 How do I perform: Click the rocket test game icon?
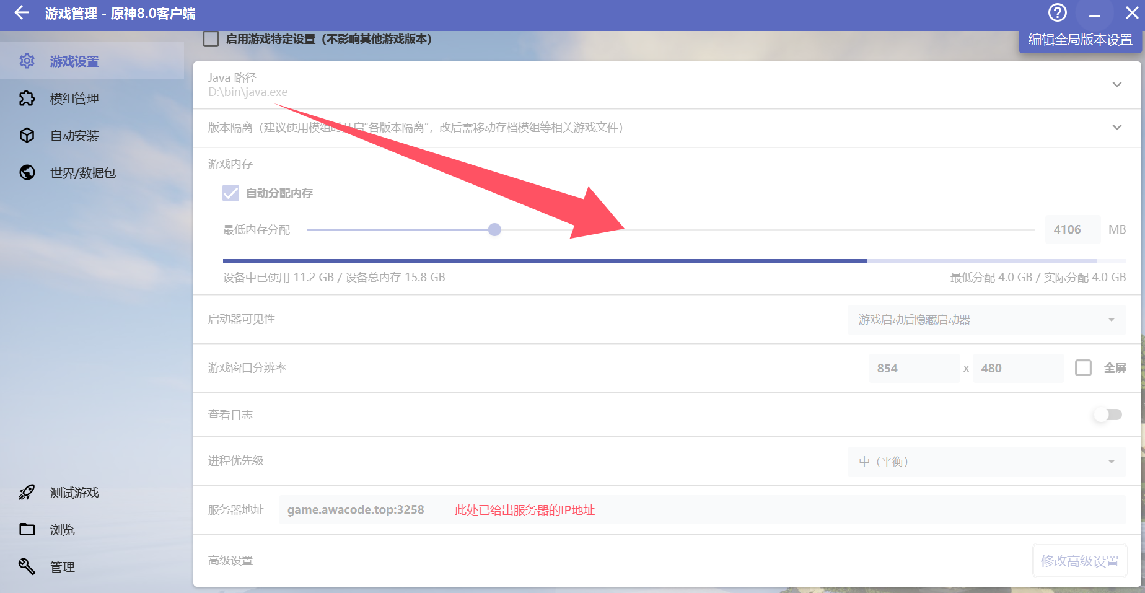(27, 492)
